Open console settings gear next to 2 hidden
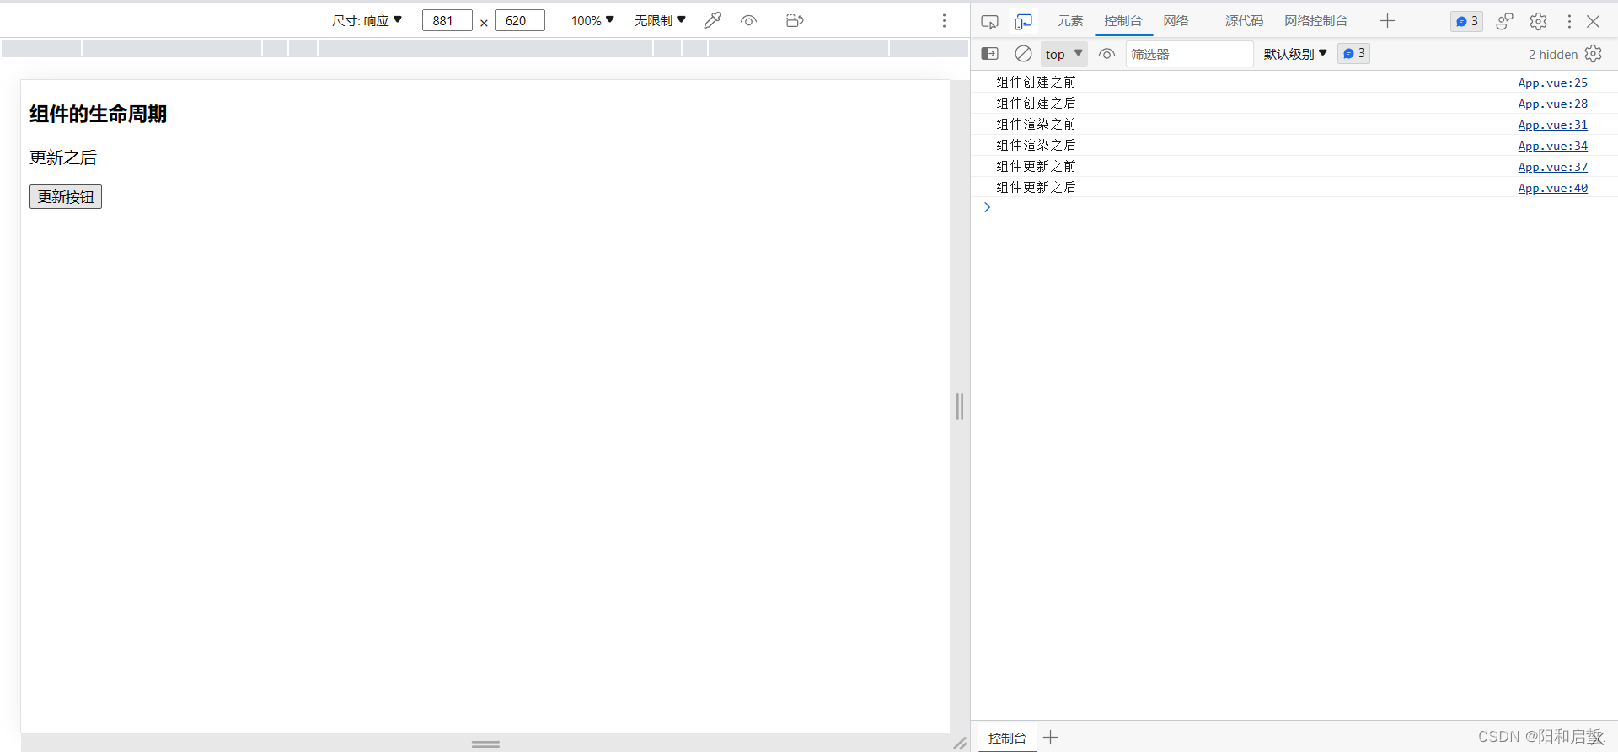The height and width of the screenshot is (752, 1618). click(1593, 54)
